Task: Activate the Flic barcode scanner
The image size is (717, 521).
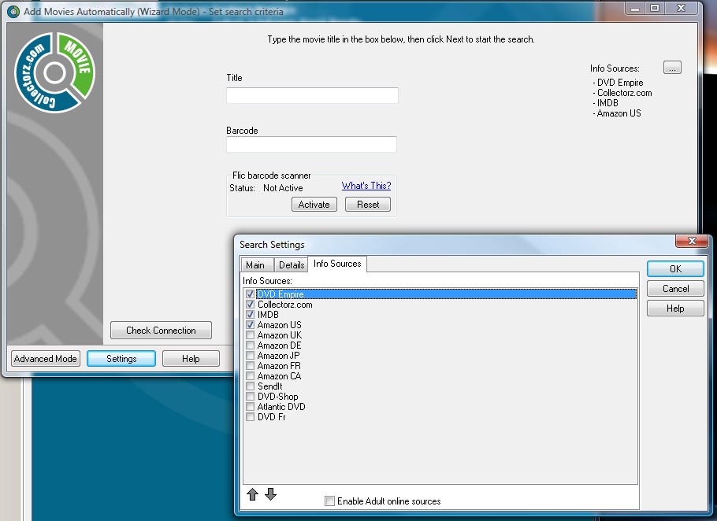Action: [314, 204]
